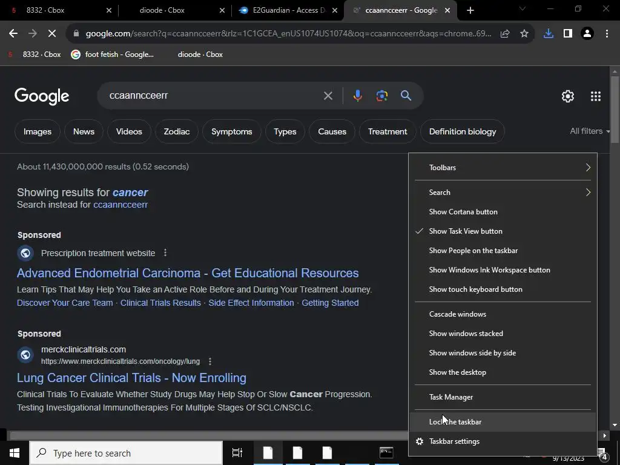Click the Google logo

[42, 96]
